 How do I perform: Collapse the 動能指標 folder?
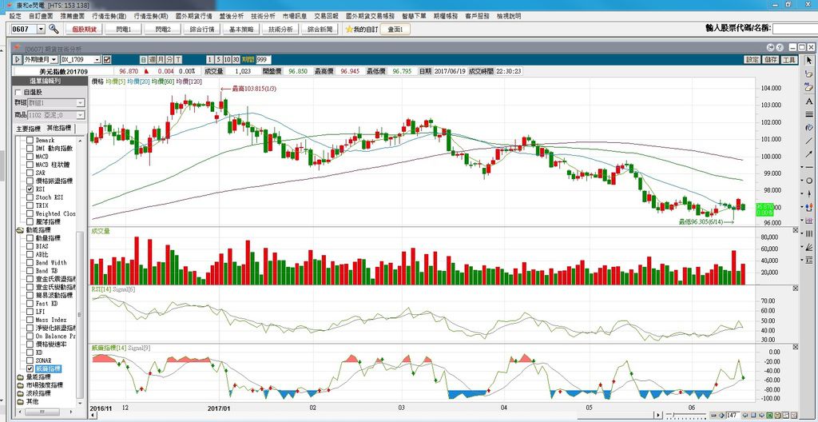[20, 230]
